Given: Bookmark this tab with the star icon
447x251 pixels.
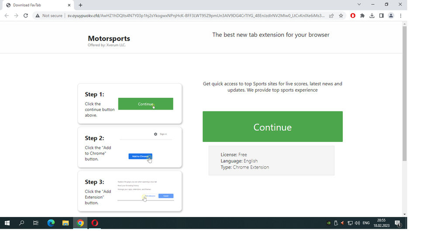Looking at the screenshot, I should pyautogui.click(x=341, y=16).
